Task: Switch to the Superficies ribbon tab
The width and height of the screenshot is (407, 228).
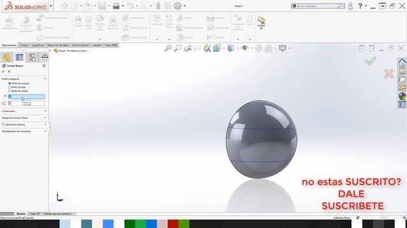Action: 38,45
